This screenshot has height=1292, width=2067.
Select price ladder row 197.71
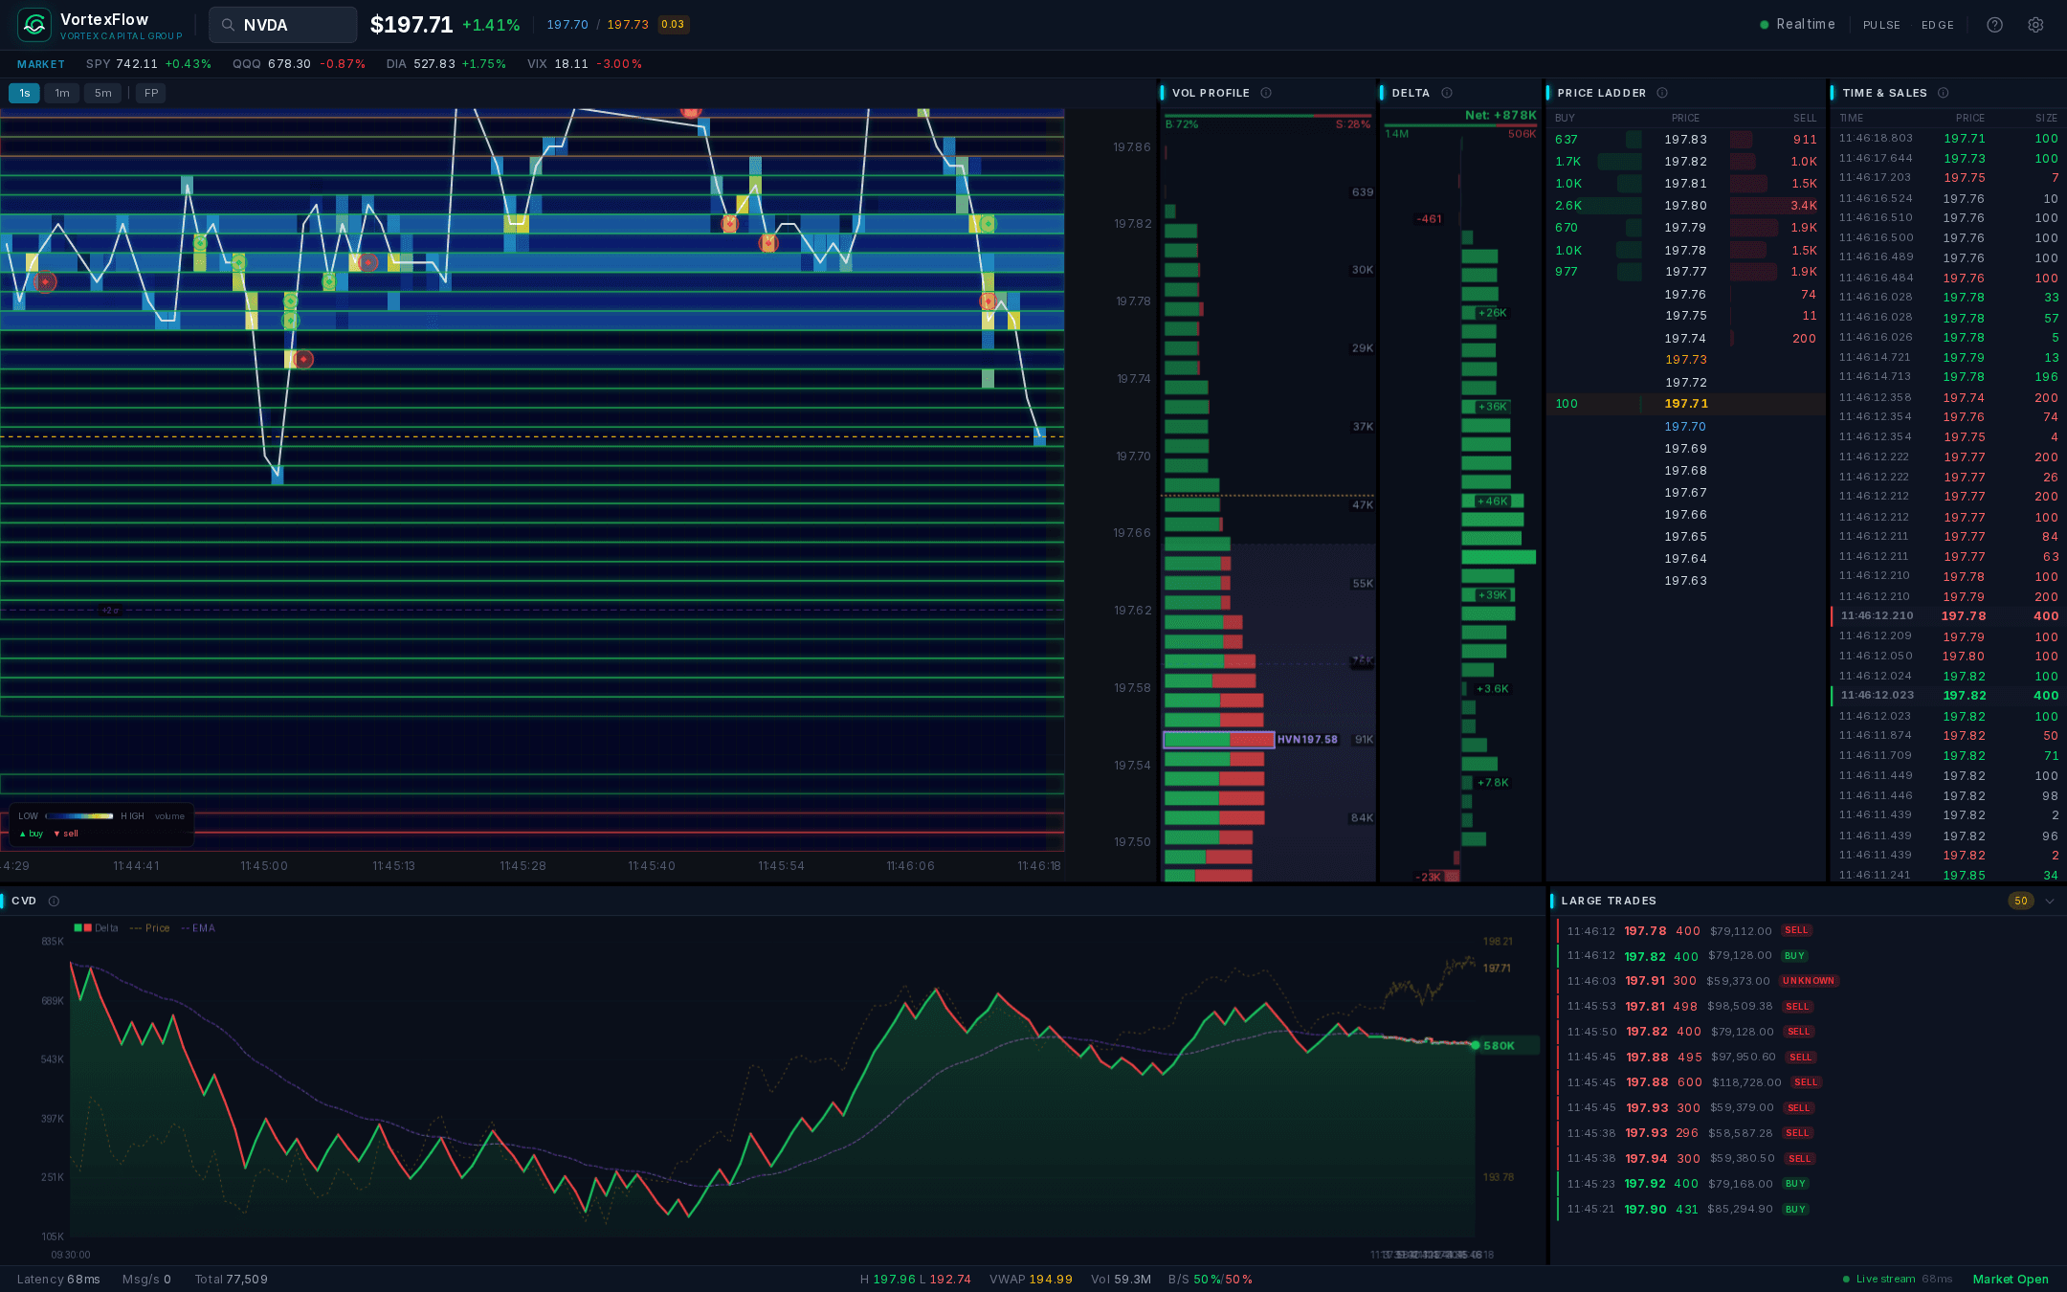(1686, 404)
